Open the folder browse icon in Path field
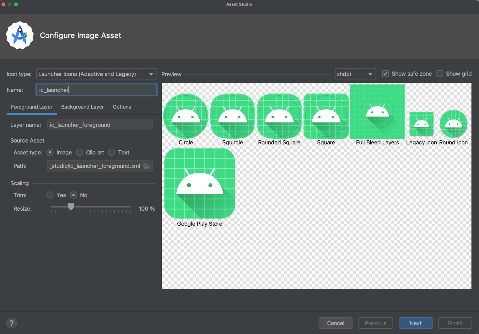This screenshot has width=479, height=334. point(147,166)
